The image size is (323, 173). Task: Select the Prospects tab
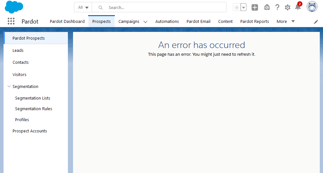(x=101, y=22)
